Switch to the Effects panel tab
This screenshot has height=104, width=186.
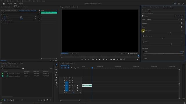[x=21, y=63]
